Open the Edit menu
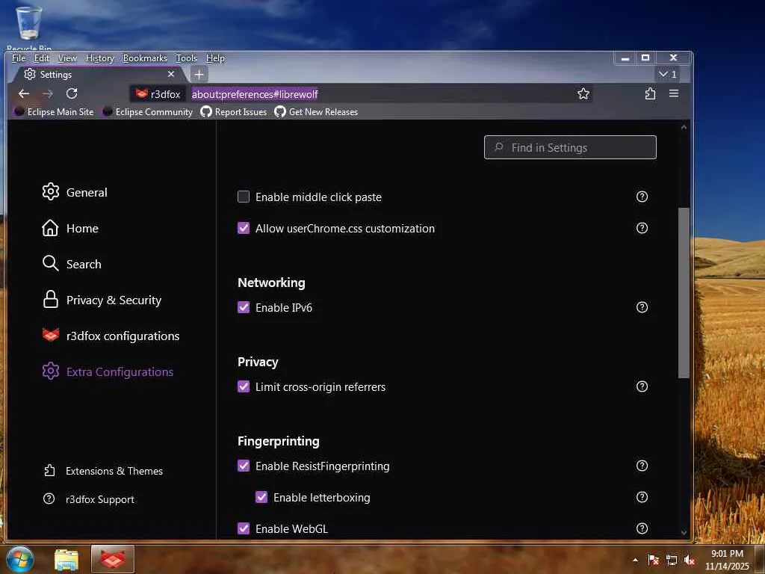This screenshot has width=765, height=574. coord(42,58)
